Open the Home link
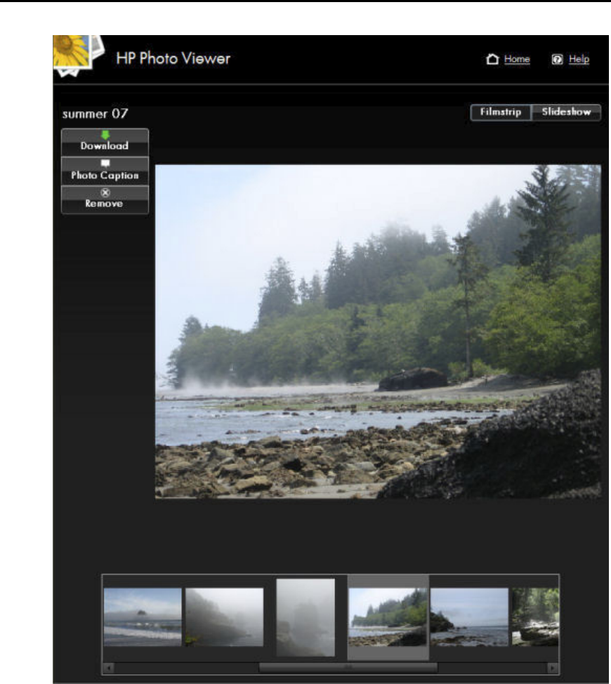 [517, 59]
